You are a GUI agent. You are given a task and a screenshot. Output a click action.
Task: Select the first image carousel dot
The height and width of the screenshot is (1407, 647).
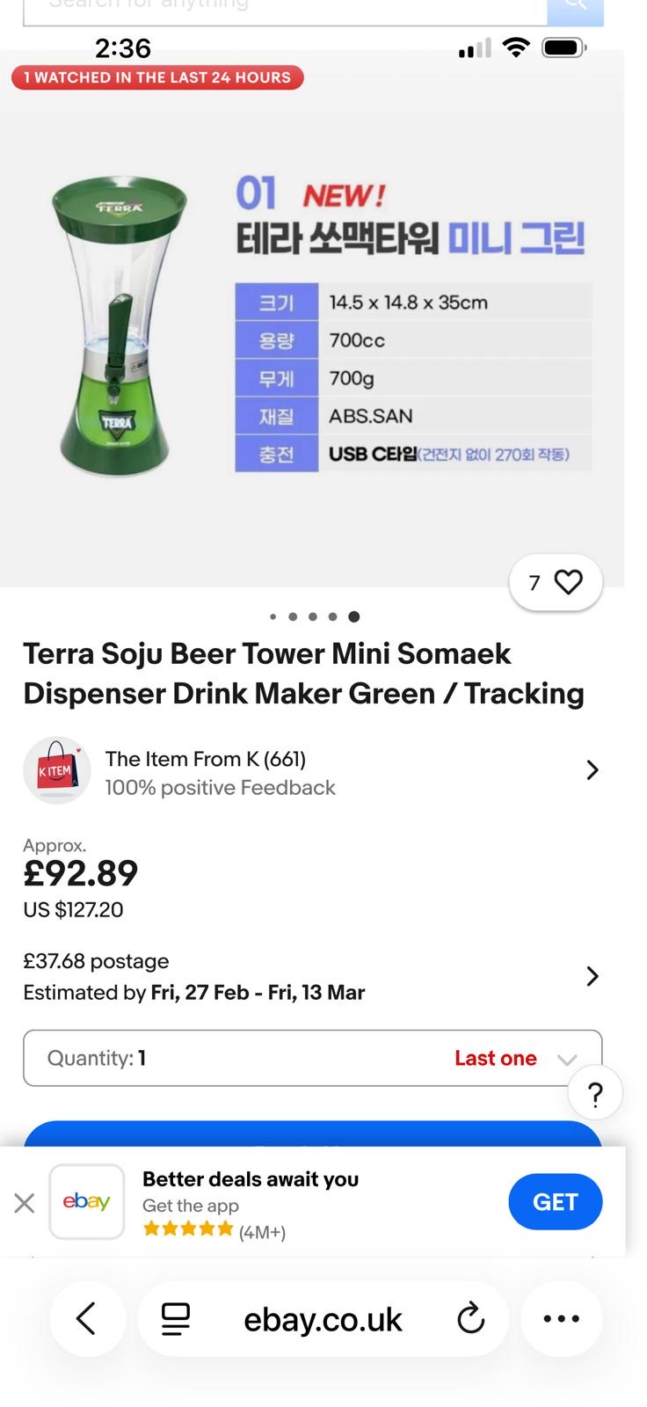coord(273,616)
